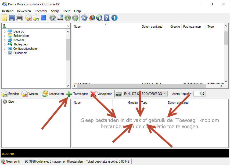The height and width of the screenshot is (165, 230).
Task: Click the Save compilation floppy disk icon
Action: pyautogui.click(x=12, y=18)
